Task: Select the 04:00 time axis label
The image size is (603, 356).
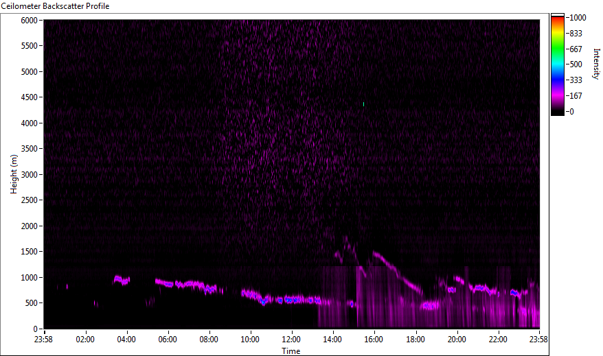Action: (126, 340)
